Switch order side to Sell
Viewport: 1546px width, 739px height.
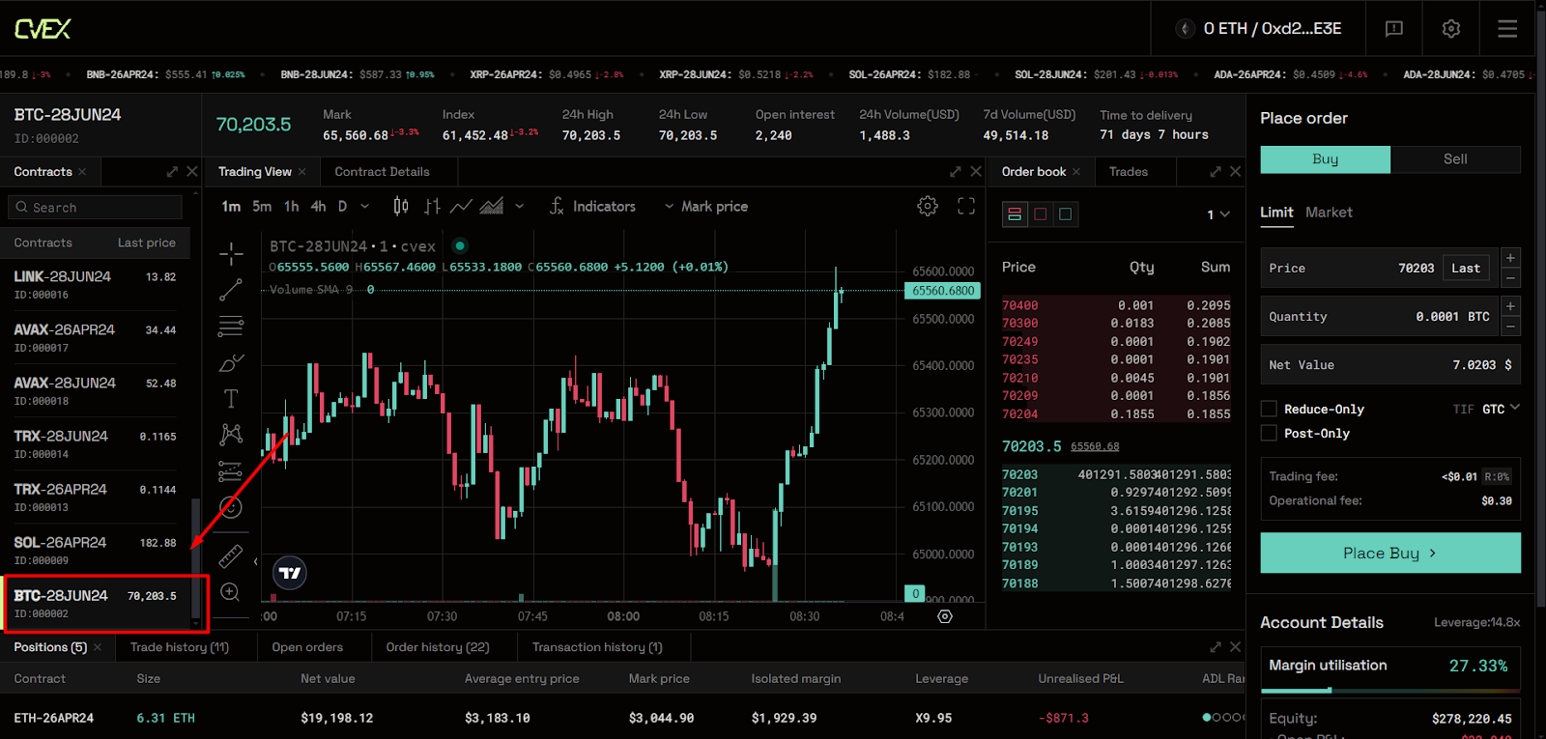click(1455, 159)
